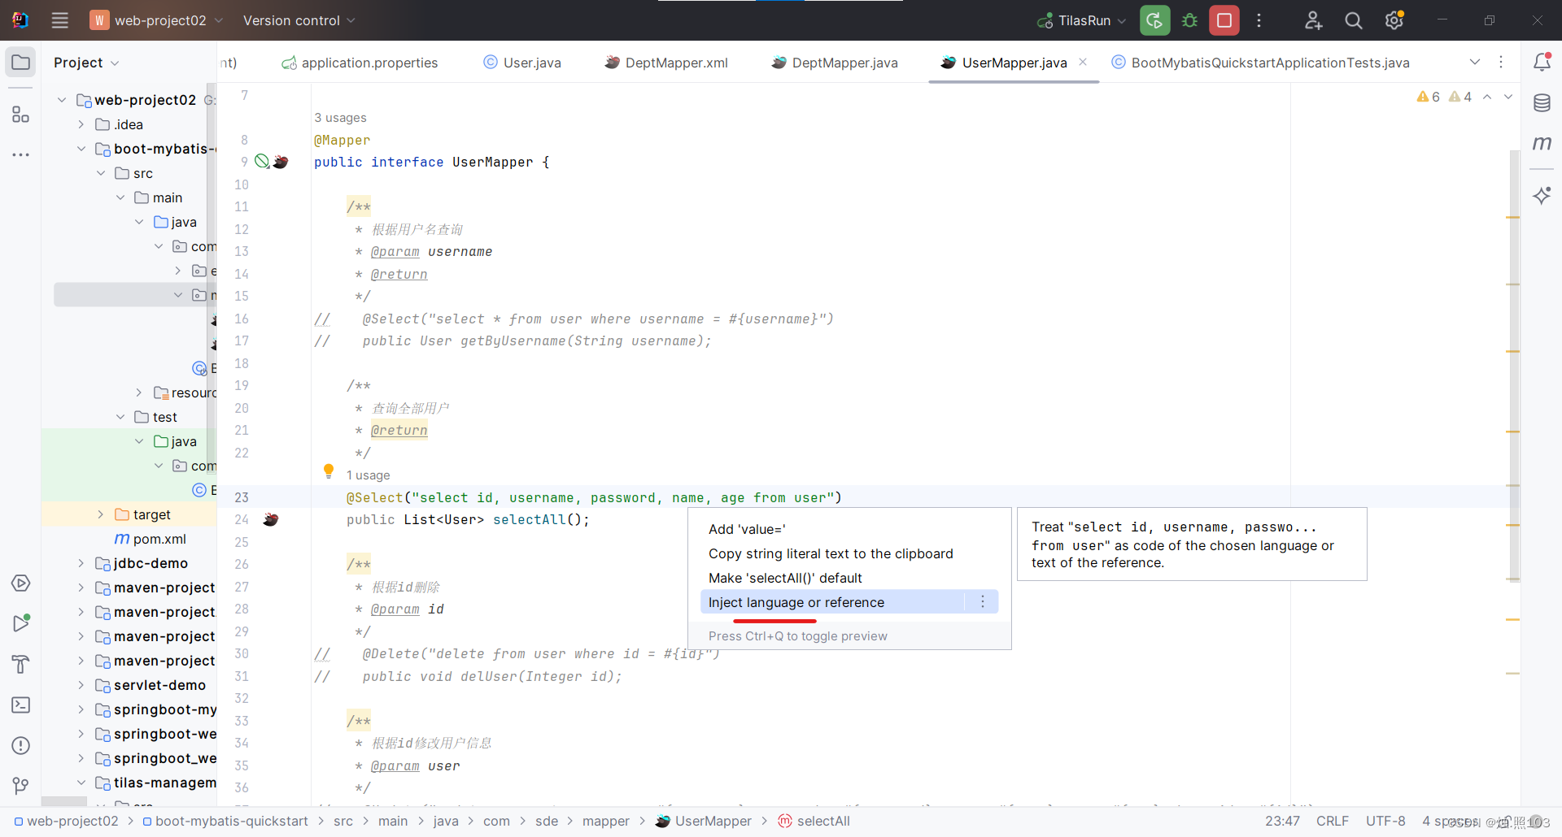Click the lightbulb intention icon
Viewport: 1562px width, 837px height.
tap(329, 471)
